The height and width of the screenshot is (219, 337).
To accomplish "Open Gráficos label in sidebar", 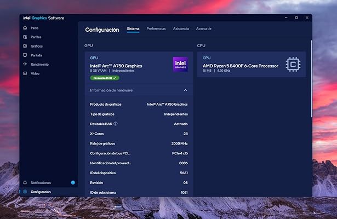I will pyautogui.click(x=37, y=46).
